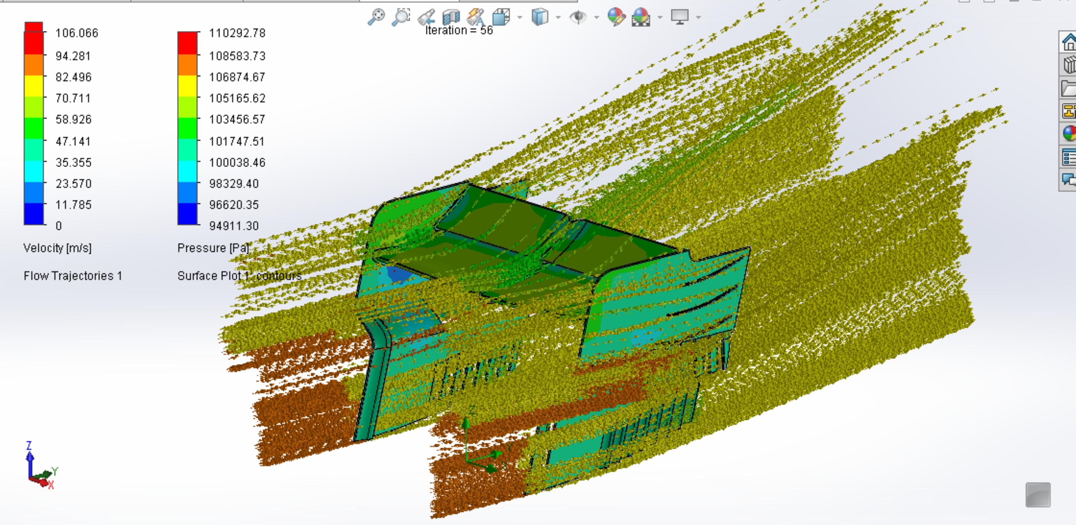1076x525 pixels.
Task: Open the Edit Appearance color ball tool
Action: coord(617,17)
